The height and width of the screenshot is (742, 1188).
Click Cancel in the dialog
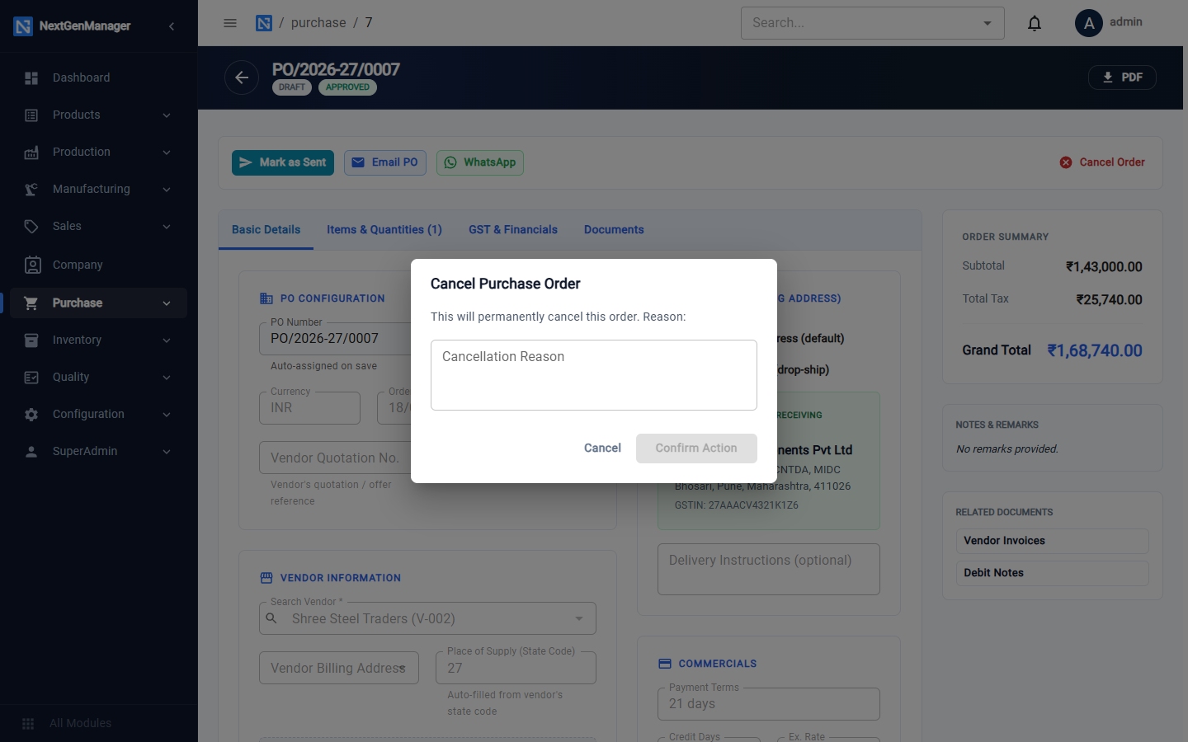click(x=602, y=448)
